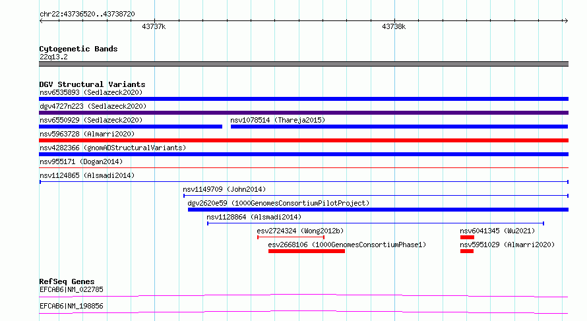Click esv2668106 (1000GenomesConsortiumPhase1) label

click(347, 245)
